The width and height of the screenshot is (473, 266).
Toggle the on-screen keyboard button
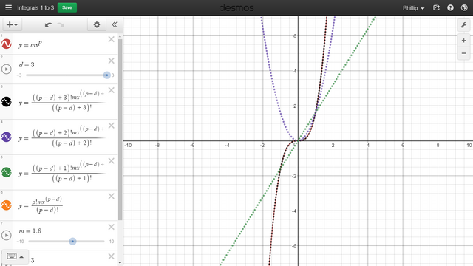[12, 256]
